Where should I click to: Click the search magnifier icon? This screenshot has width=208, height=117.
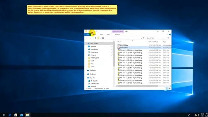(168, 38)
